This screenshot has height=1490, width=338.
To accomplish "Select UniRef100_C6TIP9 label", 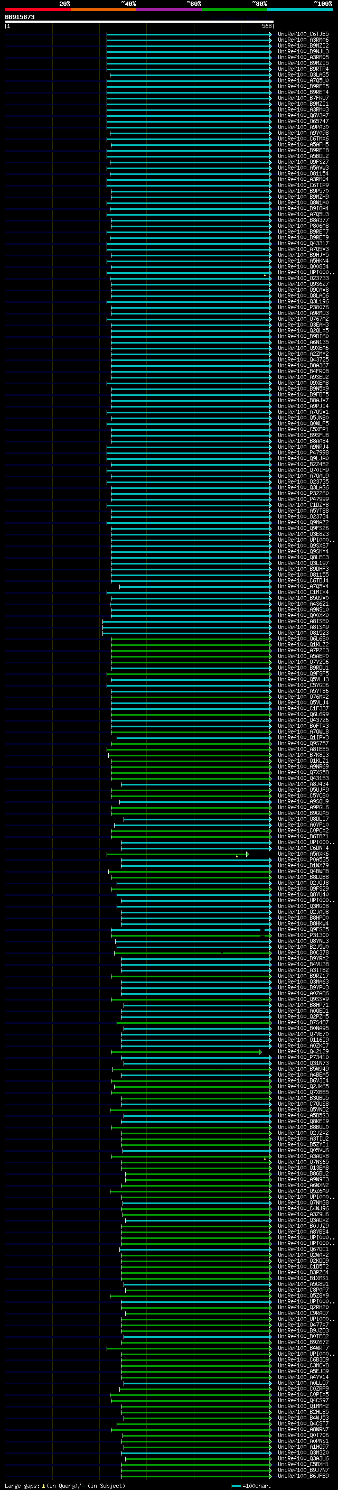I will (x=303, y=185).
